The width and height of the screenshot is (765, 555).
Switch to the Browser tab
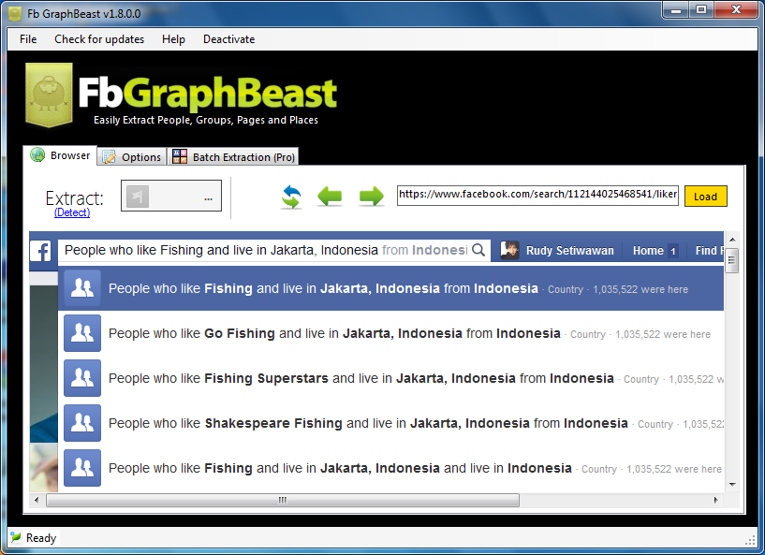(x=60, y=155)
